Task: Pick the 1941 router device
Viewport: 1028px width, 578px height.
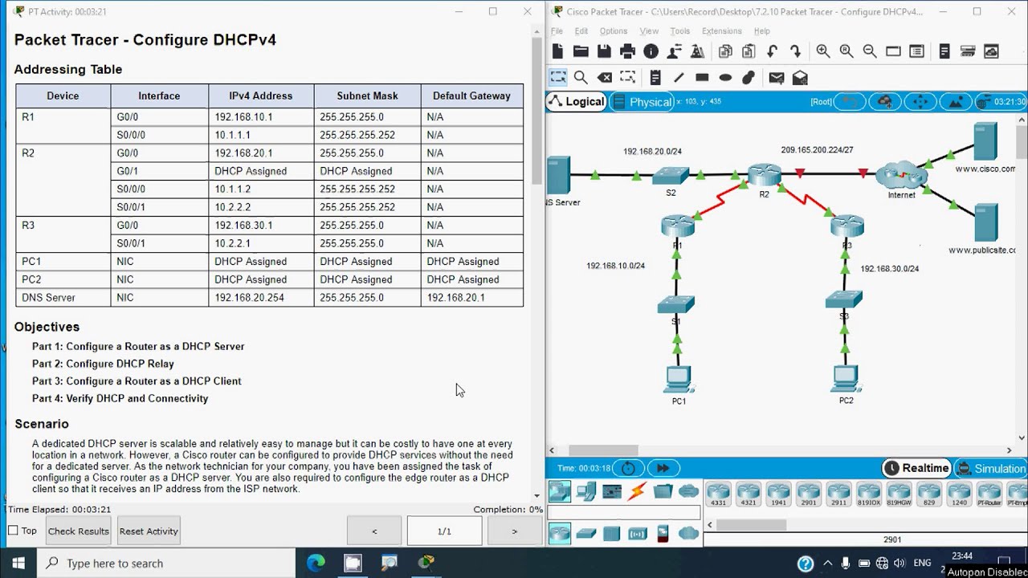Action: click(x=778, y=495)
